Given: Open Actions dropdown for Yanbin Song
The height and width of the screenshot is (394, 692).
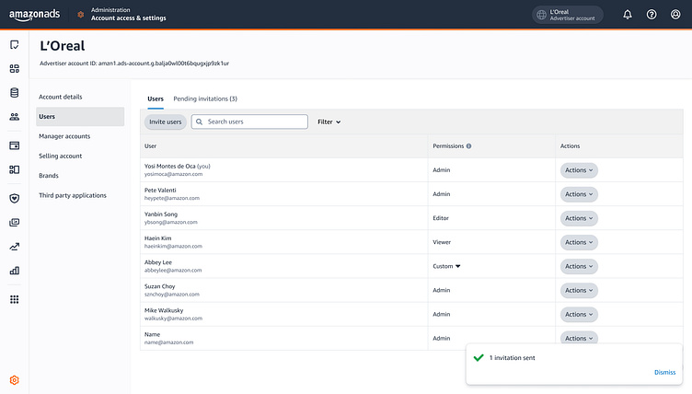Looking at the screenshot, I should tap(579, 218).
